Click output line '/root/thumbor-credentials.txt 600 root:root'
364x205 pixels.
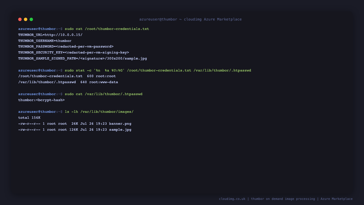pos(67,76)
